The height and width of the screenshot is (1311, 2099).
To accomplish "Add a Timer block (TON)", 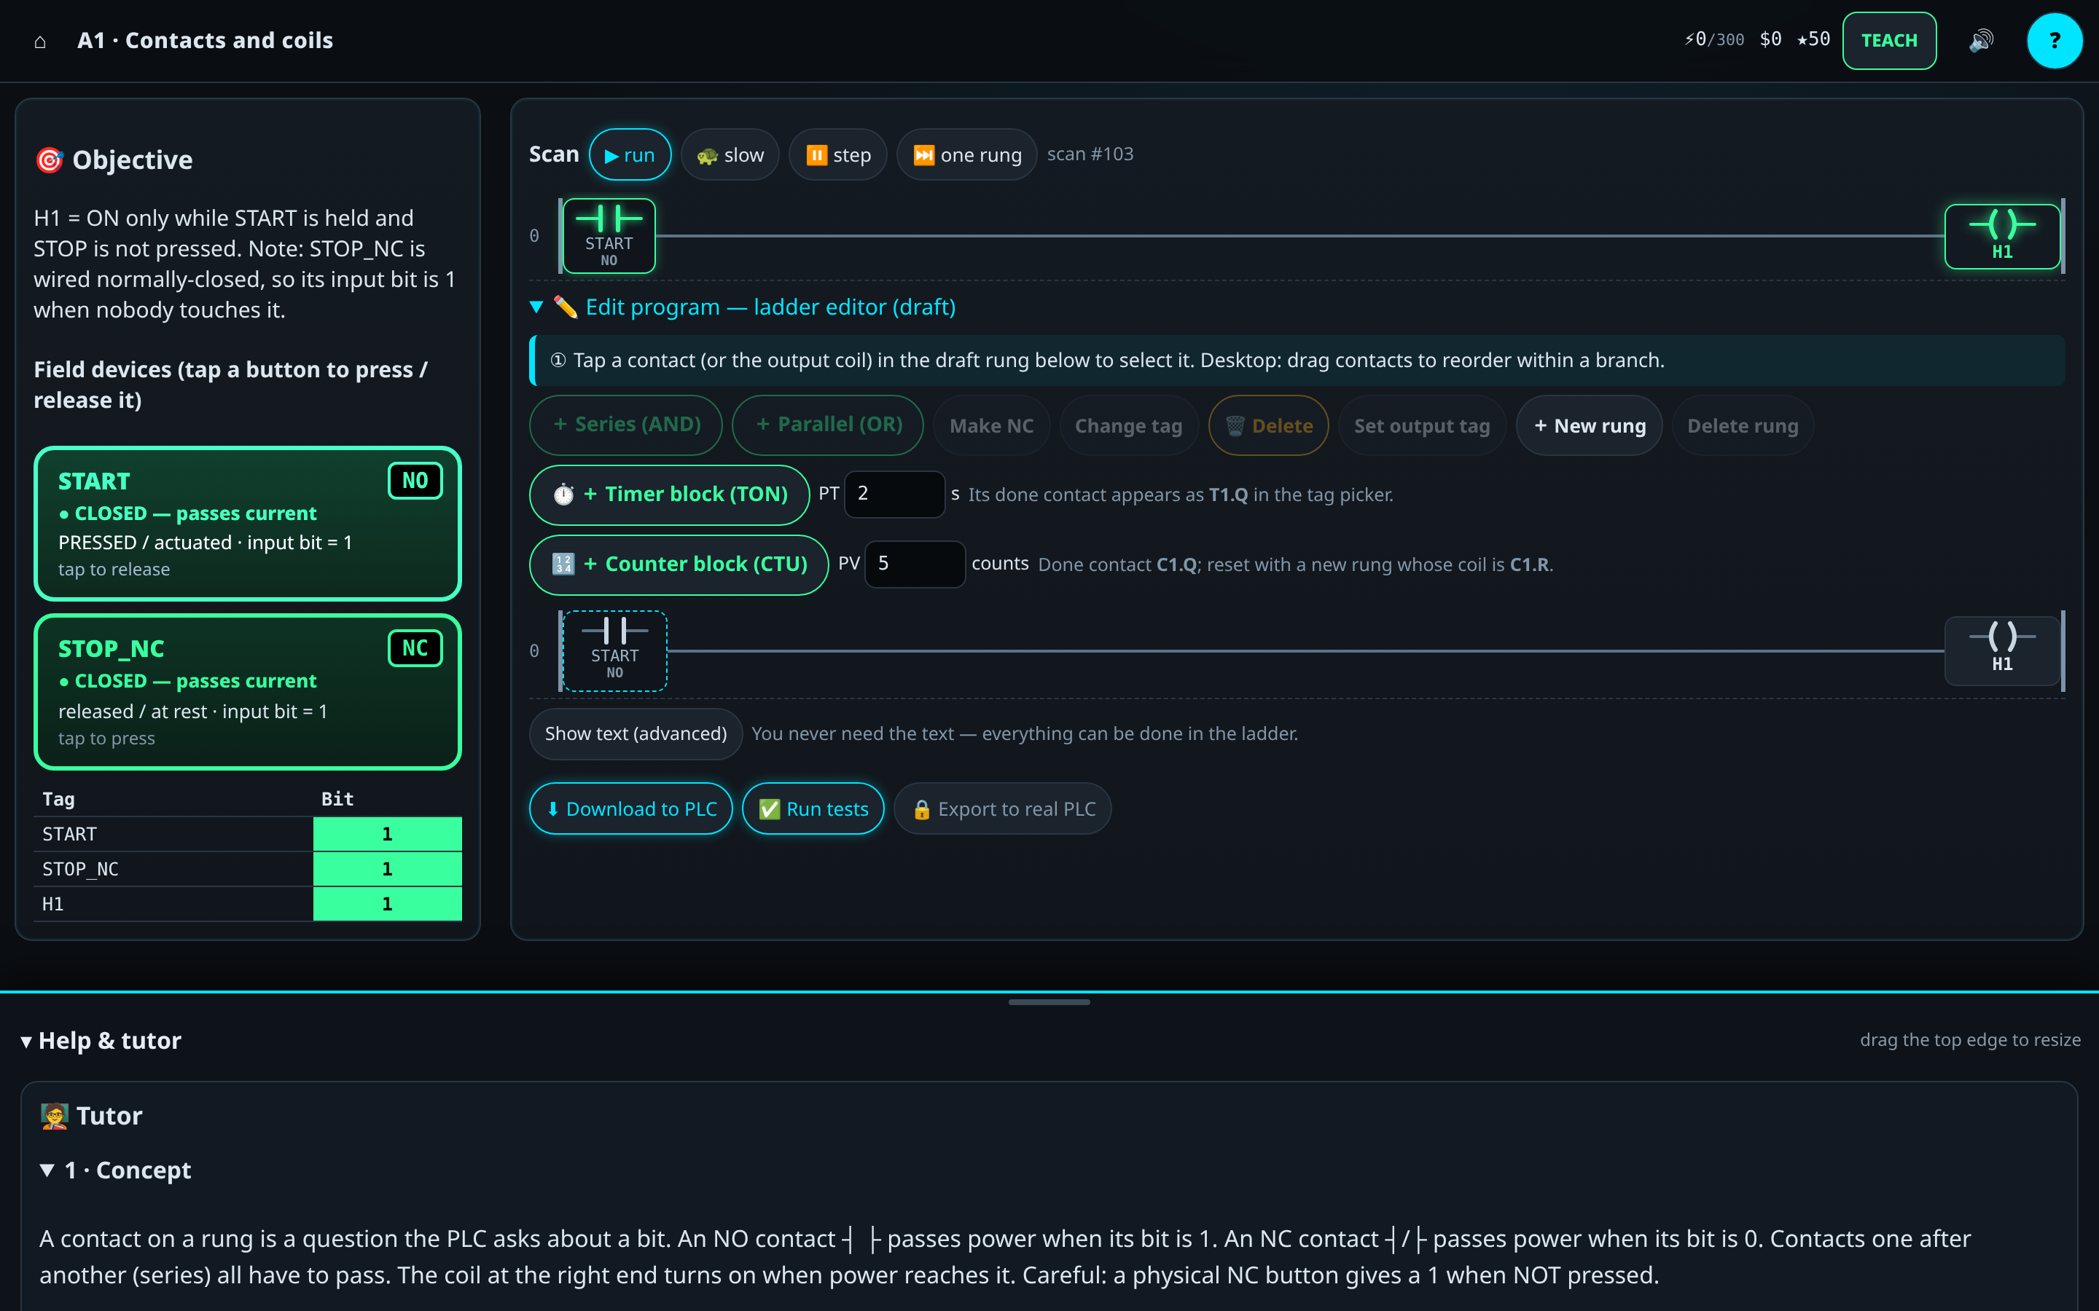I will (x=669, y=495).
